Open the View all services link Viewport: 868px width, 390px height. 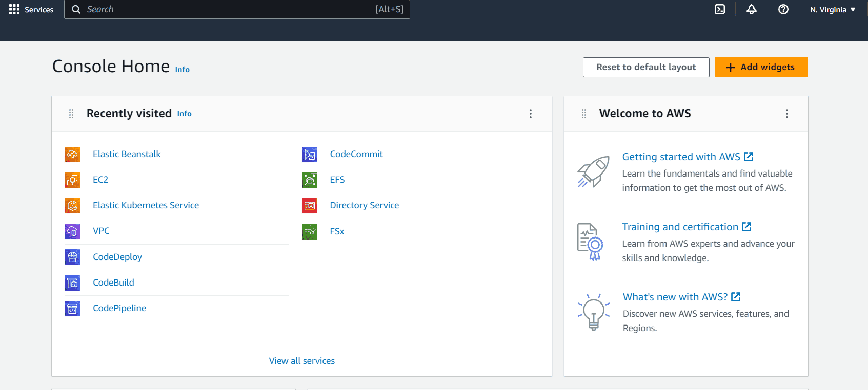pos(301,361)
